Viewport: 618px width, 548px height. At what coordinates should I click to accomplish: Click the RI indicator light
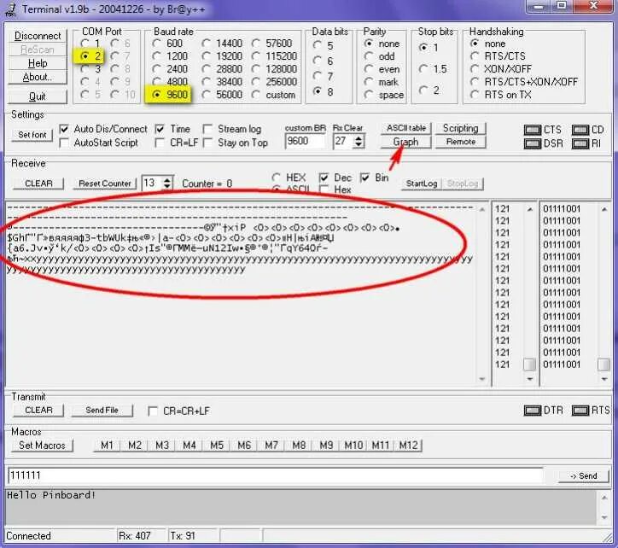[580, 143]
